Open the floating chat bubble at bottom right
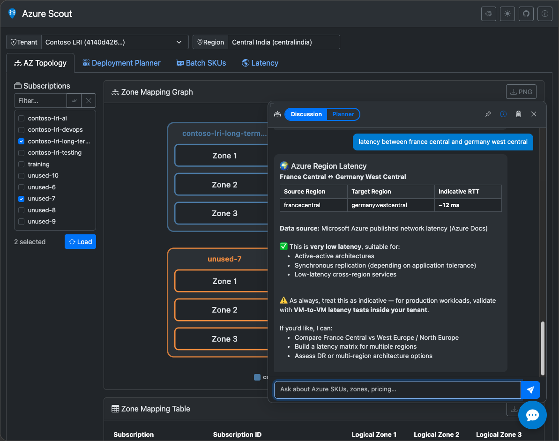 (532, 415)
